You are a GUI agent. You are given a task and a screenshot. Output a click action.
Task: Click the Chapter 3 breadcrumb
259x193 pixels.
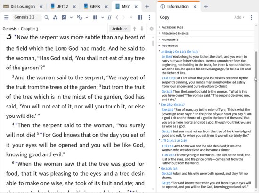point(29,29)
